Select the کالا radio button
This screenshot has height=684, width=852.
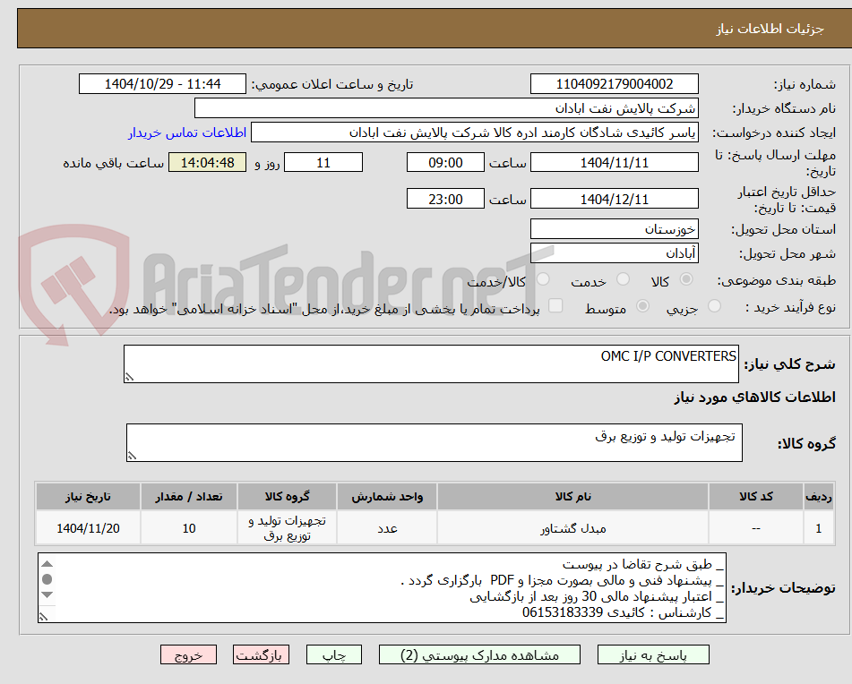click(686, 280)
